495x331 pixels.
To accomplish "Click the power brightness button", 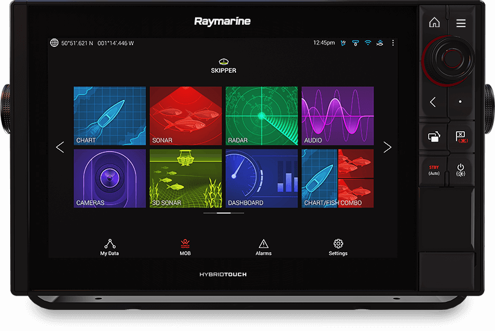I will click(461, 170).
